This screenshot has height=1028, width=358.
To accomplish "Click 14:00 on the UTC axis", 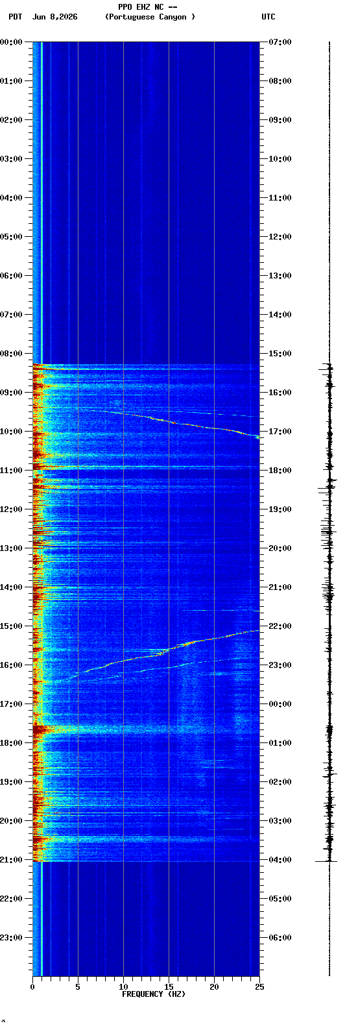I will pyautogui.click(x=280, y=315).
